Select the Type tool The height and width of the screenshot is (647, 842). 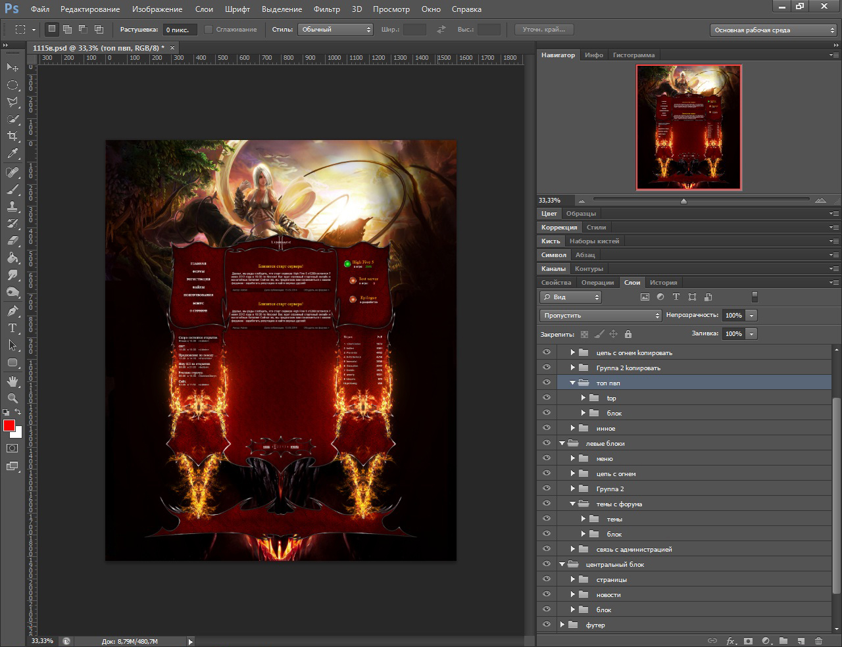pos(12,327)
